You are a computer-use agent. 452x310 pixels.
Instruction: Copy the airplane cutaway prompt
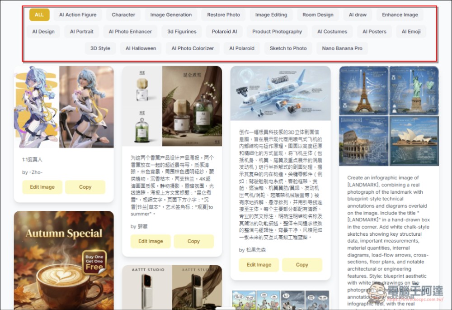302,265
